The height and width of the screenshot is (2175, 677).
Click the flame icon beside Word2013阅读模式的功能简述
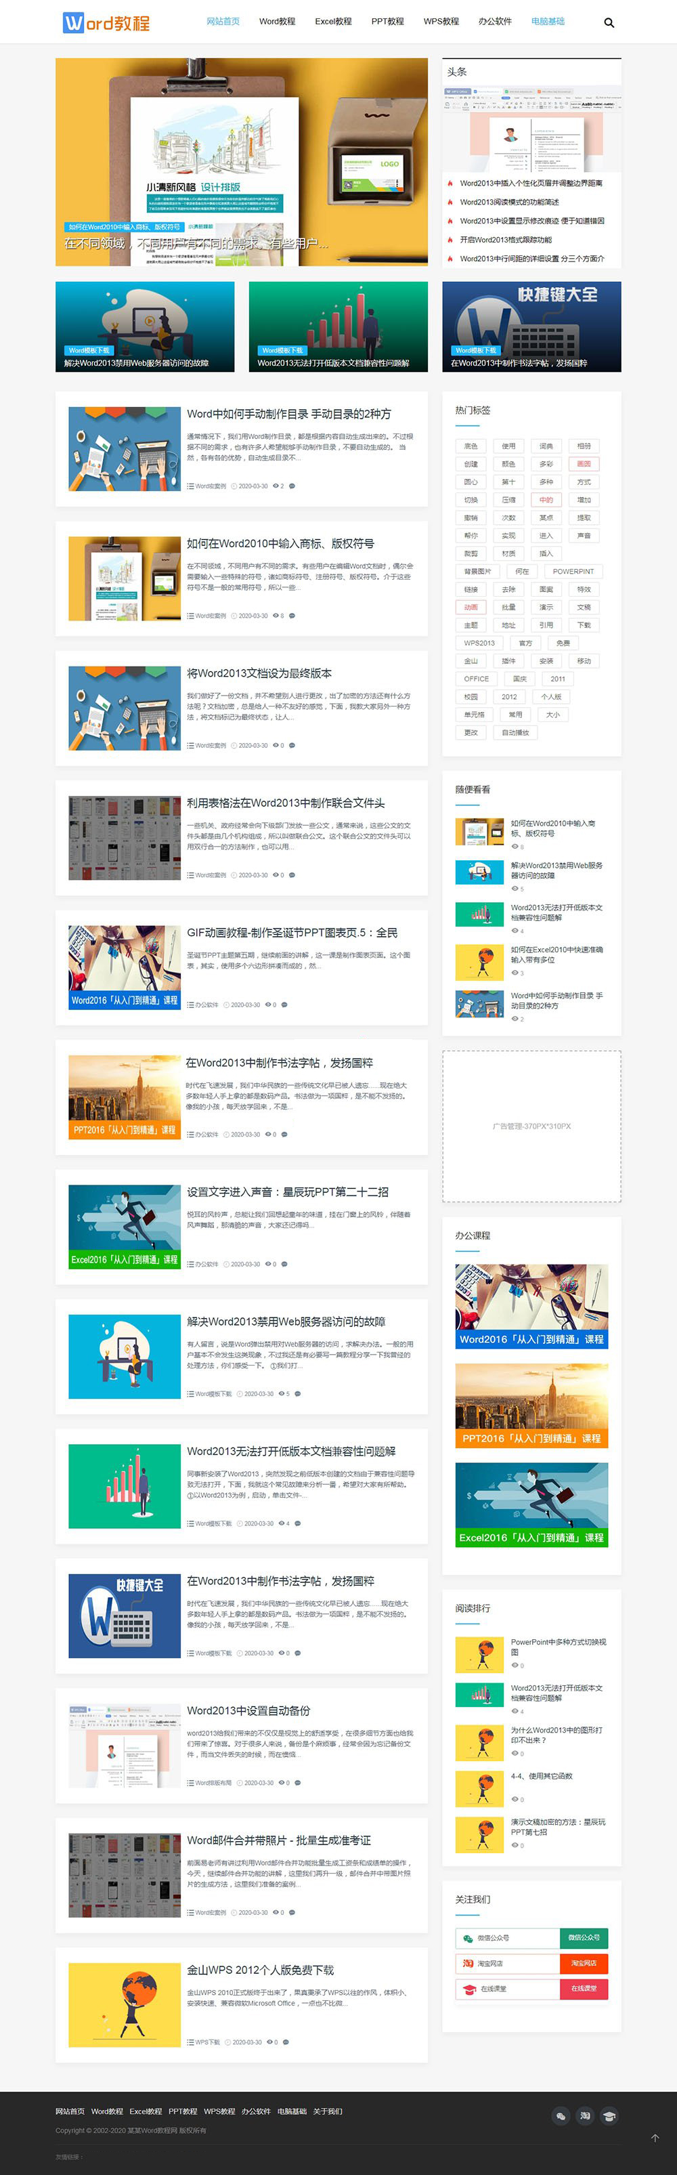point(450,202)
